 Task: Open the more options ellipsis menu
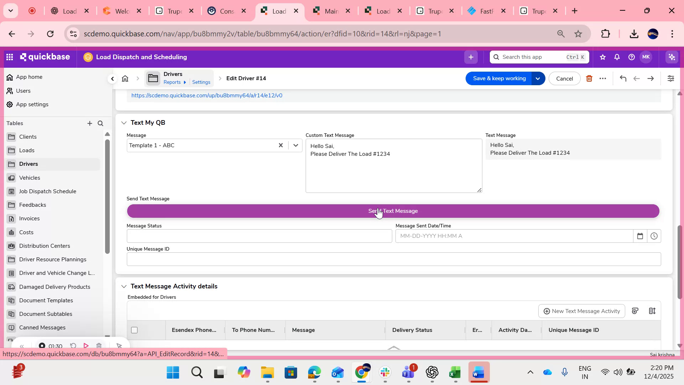pyautogui.click(x=603, y=78)
